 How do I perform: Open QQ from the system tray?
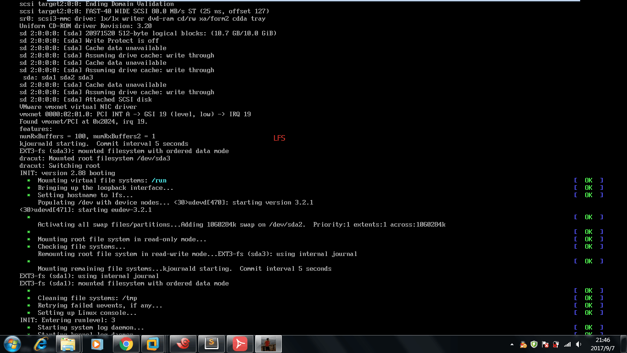523,344
